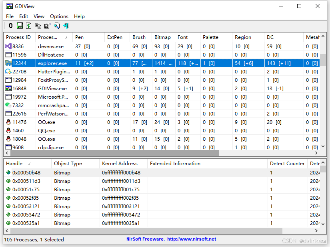The image size is (330, 247).
Task: Click the FlutterPlugin icon beside process 22708
Action: click(x=8, y=71)
